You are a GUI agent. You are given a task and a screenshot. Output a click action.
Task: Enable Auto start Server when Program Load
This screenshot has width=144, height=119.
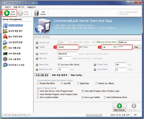point(38,91)
